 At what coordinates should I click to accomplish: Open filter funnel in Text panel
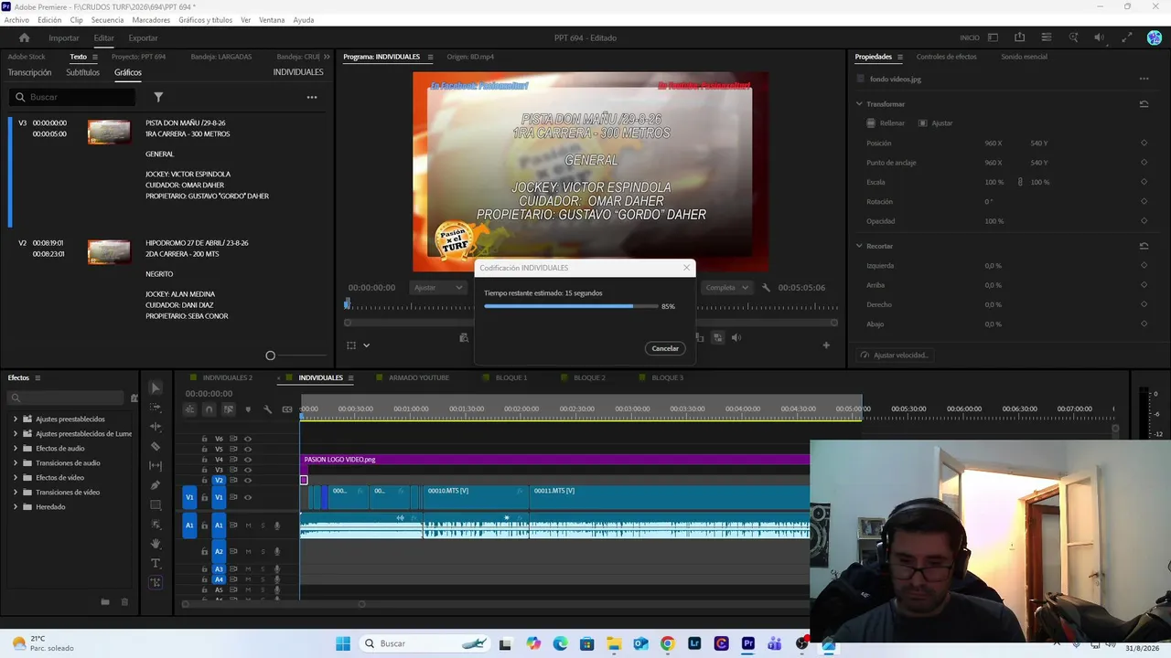pyautogui.click(x=158, y=97)
